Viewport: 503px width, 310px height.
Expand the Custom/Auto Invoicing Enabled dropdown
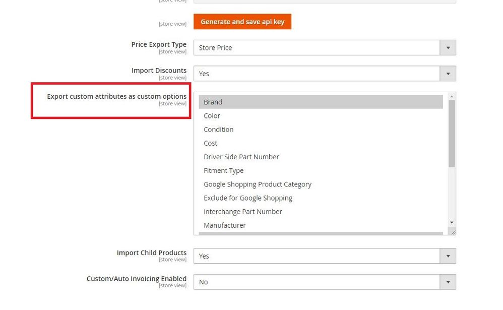pyautogui.click(x=325, y=282)
